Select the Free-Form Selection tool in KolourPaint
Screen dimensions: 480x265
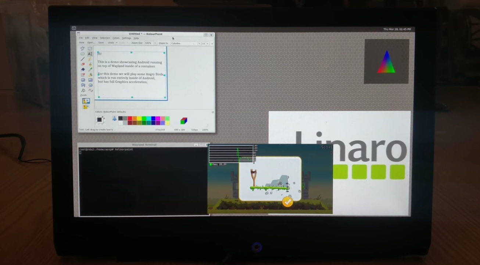[x=83, y=48]
